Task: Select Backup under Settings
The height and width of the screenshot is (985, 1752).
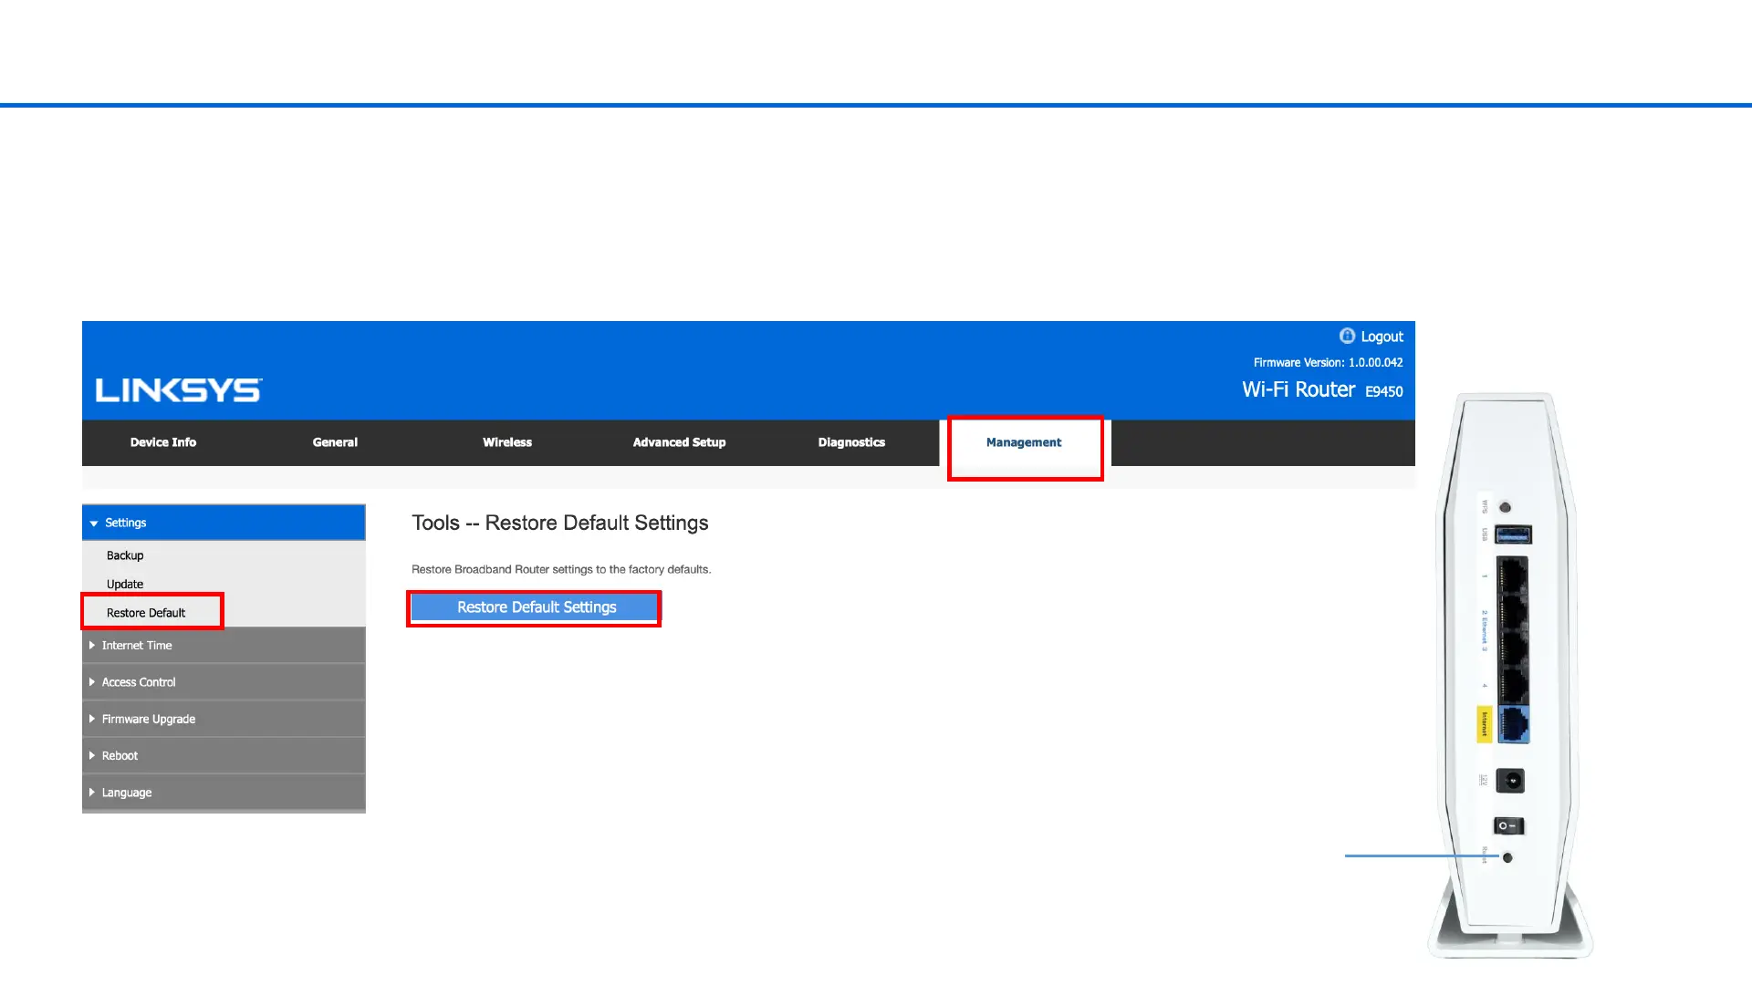Action: [125, 555]
